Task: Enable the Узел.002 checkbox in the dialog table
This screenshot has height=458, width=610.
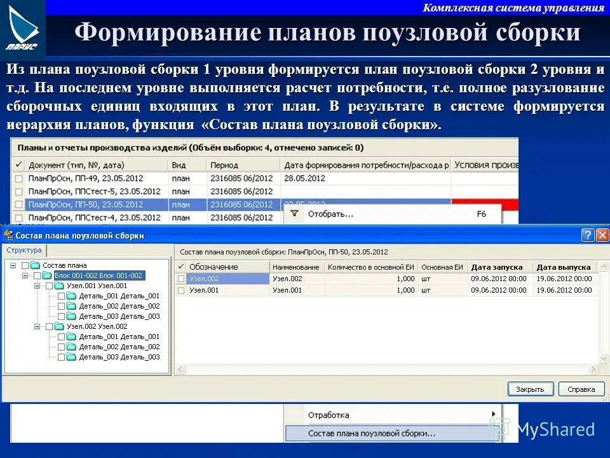Action: [181, 279]
